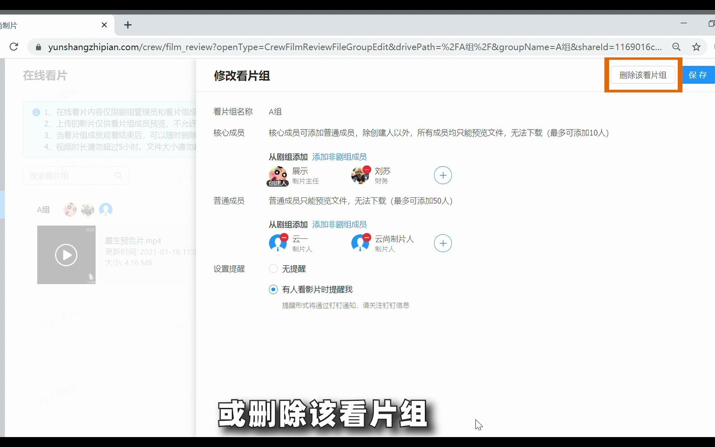715x447 pixels.
Task: Select the 有人看影片时提醒我 radio option
Action: pos(273,289)
